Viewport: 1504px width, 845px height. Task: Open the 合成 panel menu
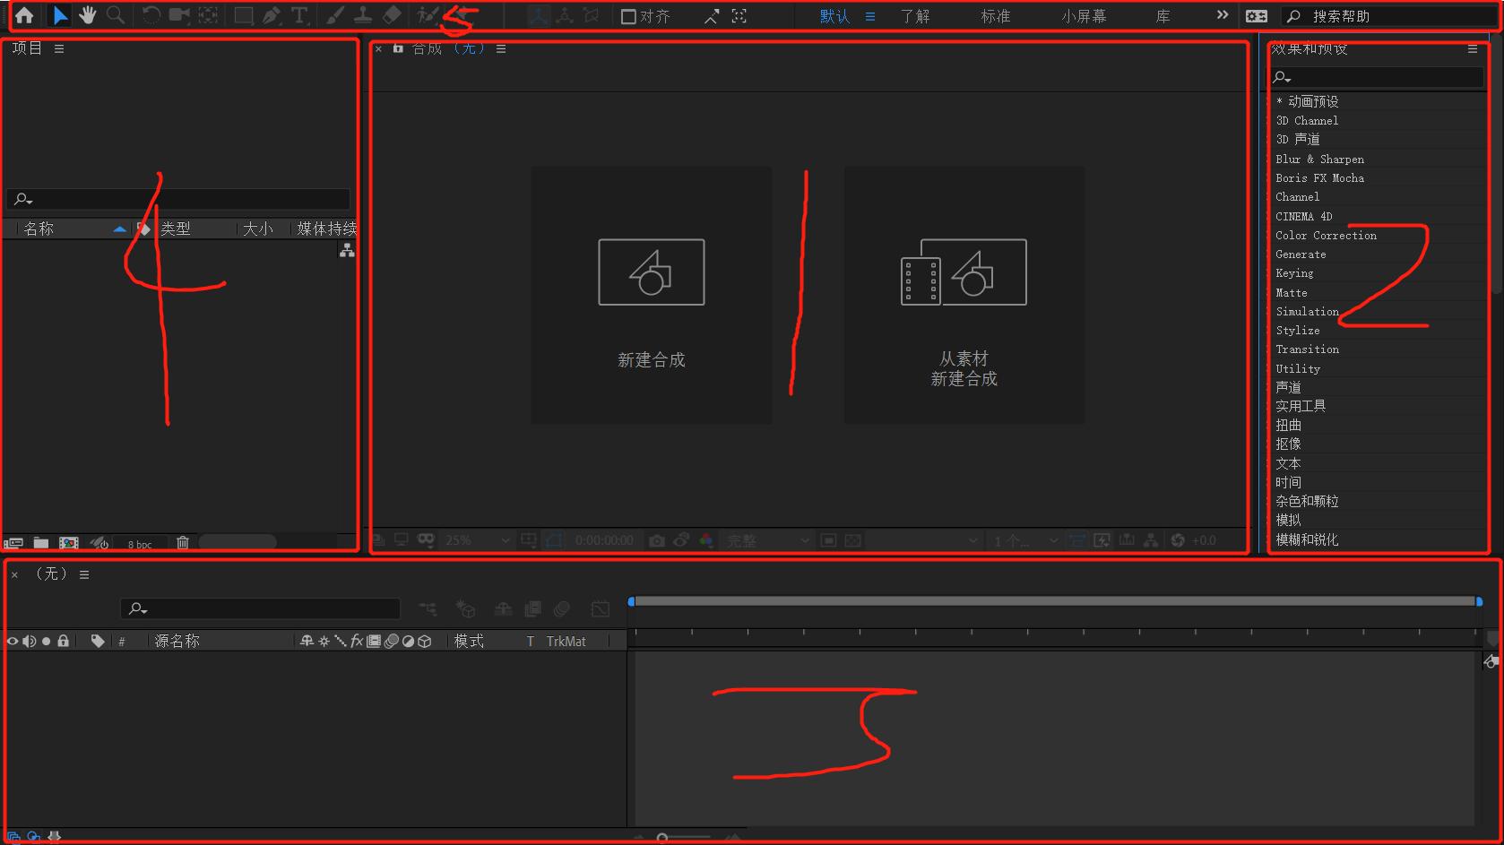pyautogui.click(x=501, y=49)
